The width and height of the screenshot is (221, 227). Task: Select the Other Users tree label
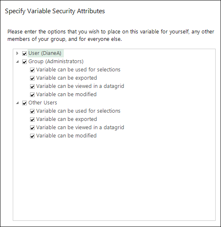click(43, 103)
